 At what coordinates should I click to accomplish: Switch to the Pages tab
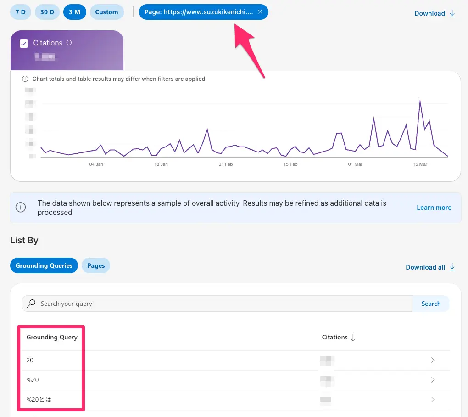96,265
